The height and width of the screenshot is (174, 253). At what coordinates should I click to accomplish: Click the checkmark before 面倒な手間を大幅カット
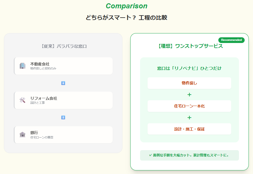point(151,155)
